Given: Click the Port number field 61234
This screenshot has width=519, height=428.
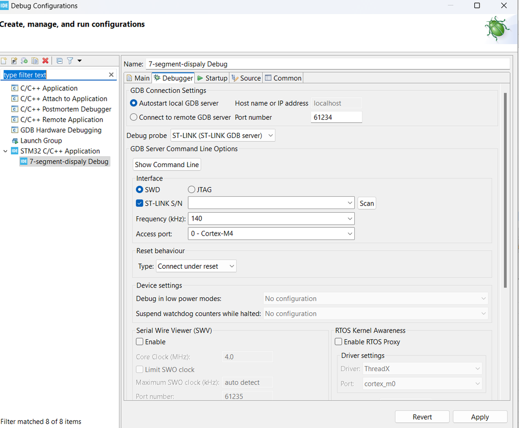Looking at the screenshot, I should pyautogui.click(x=336, y=117).
